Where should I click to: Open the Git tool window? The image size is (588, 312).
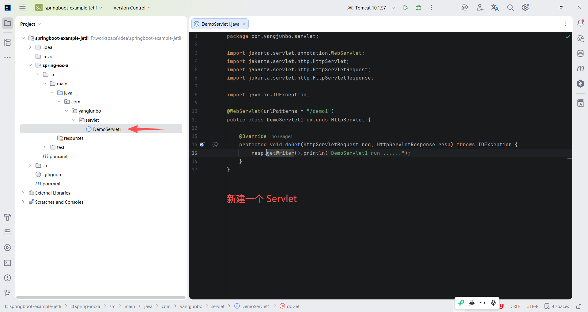(x=8, y=293)
